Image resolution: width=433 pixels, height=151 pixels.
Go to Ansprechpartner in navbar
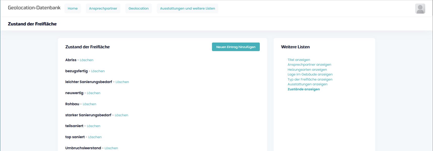coord(103,8)
